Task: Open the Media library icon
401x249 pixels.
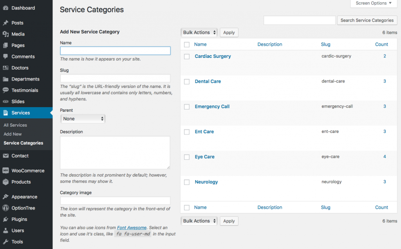Action: pyautogui.click(x=5, y=34)
